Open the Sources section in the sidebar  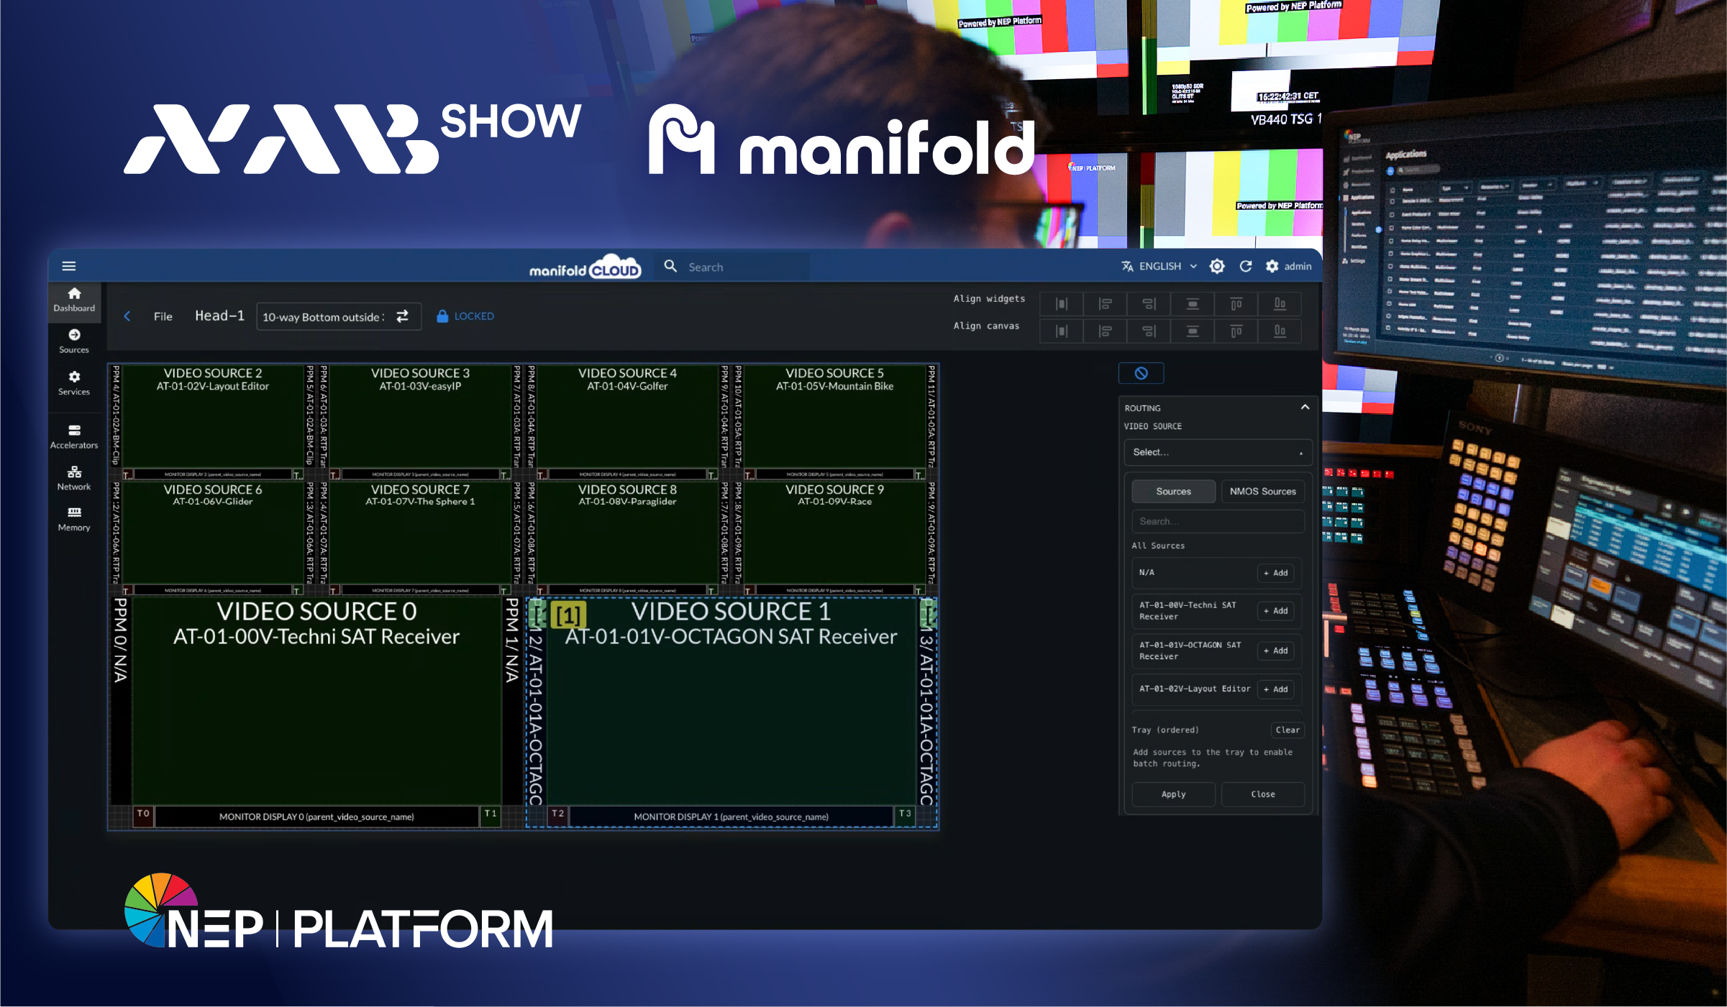pos(74,339)
